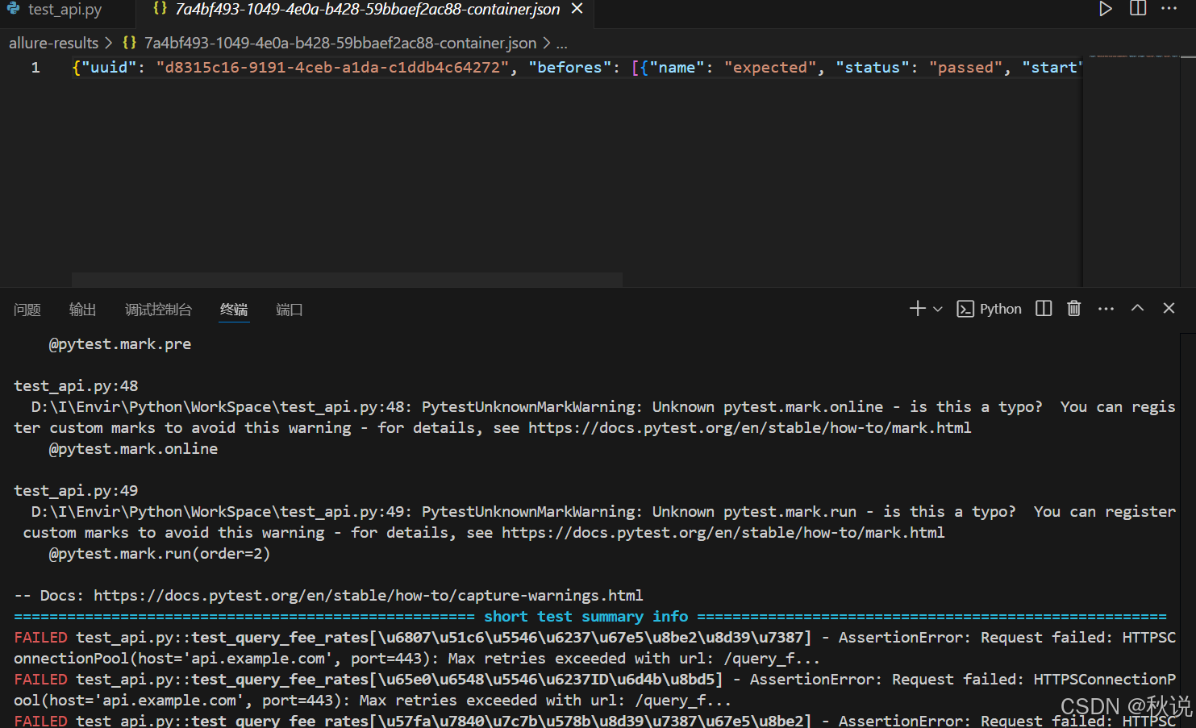Open the pytest mark.html docs link for mark.online
Screen dimensions: 1196x728
click(x=750, y=428)
